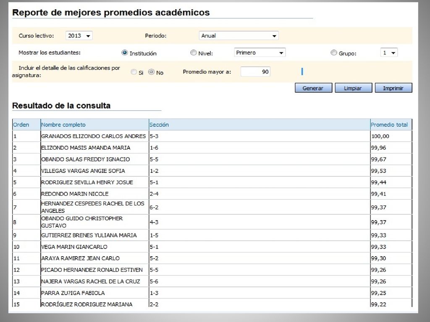This screenshot has height=322, width=430.
Task: Select row ARAYA RAMIREZ JEAN CARLO
Action: [212, 258]
